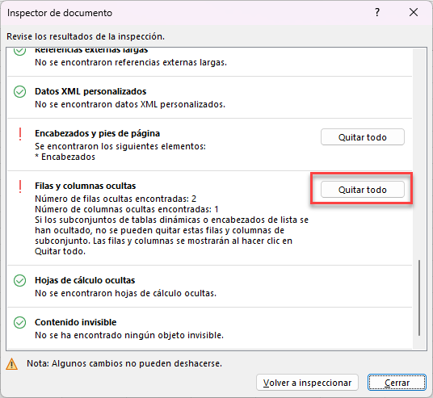Click the Datos XML personalizados heading
The width and height of the screenshot is (433, 398).
[x=90, y=91]
